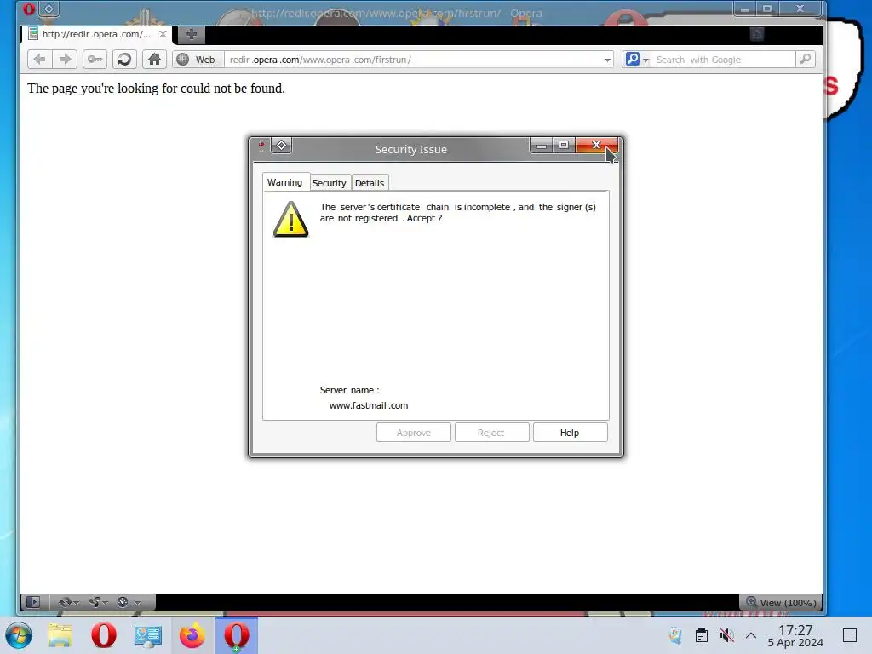The height and width of the screenshot is (654, 872).
Task: Maximize the Opera browser window
Action: [x=767, y=9]
